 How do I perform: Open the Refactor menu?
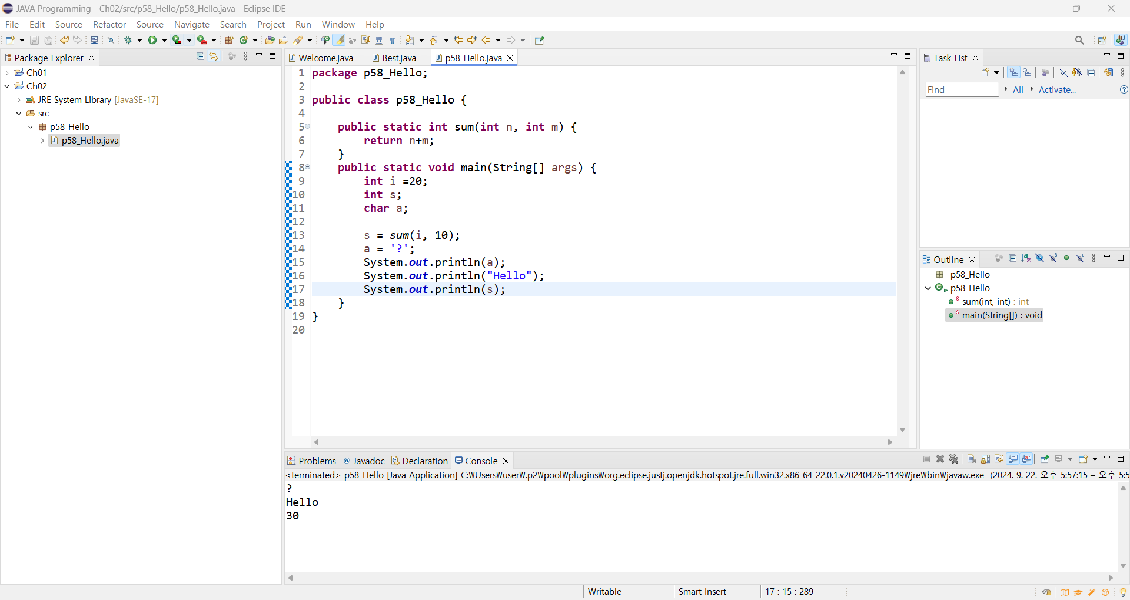[x=109, y=24]
